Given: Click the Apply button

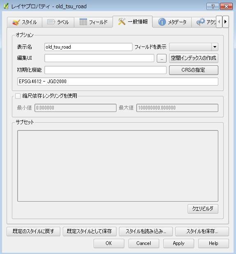Looking at the screenshot, I should pyautogui.click(x=179, y=243).
